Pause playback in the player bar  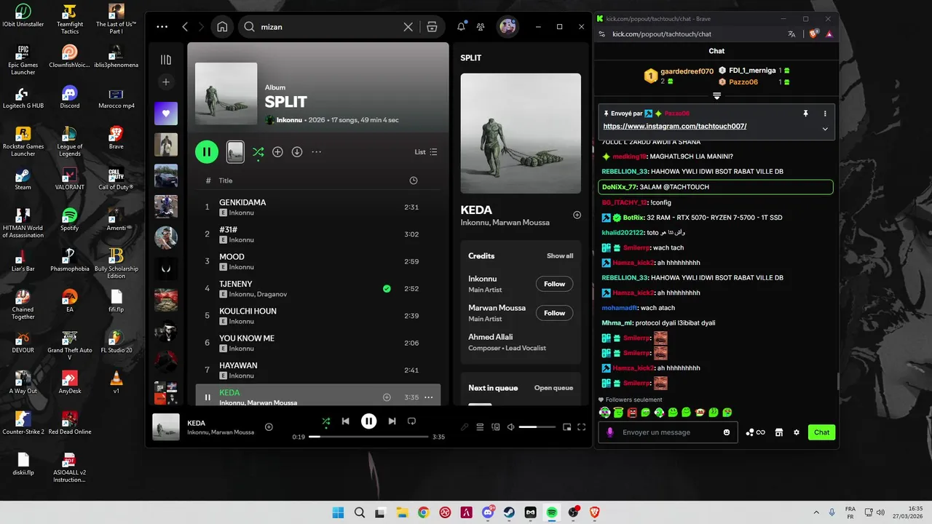pos(369,421)
